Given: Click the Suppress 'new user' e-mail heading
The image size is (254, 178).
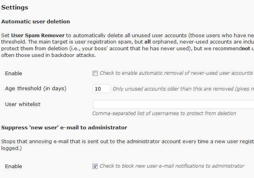Looking at the screenshot, I should [64, 128].
